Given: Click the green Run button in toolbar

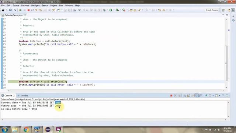Looking at the screenshot, I should [x=111, y=10].
